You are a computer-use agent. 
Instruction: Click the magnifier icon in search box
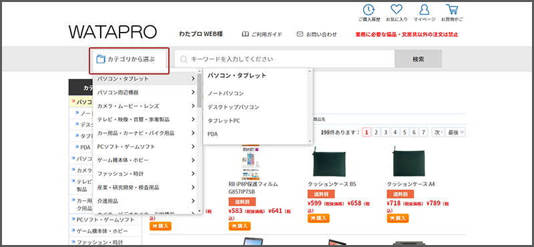pos(184,59)
